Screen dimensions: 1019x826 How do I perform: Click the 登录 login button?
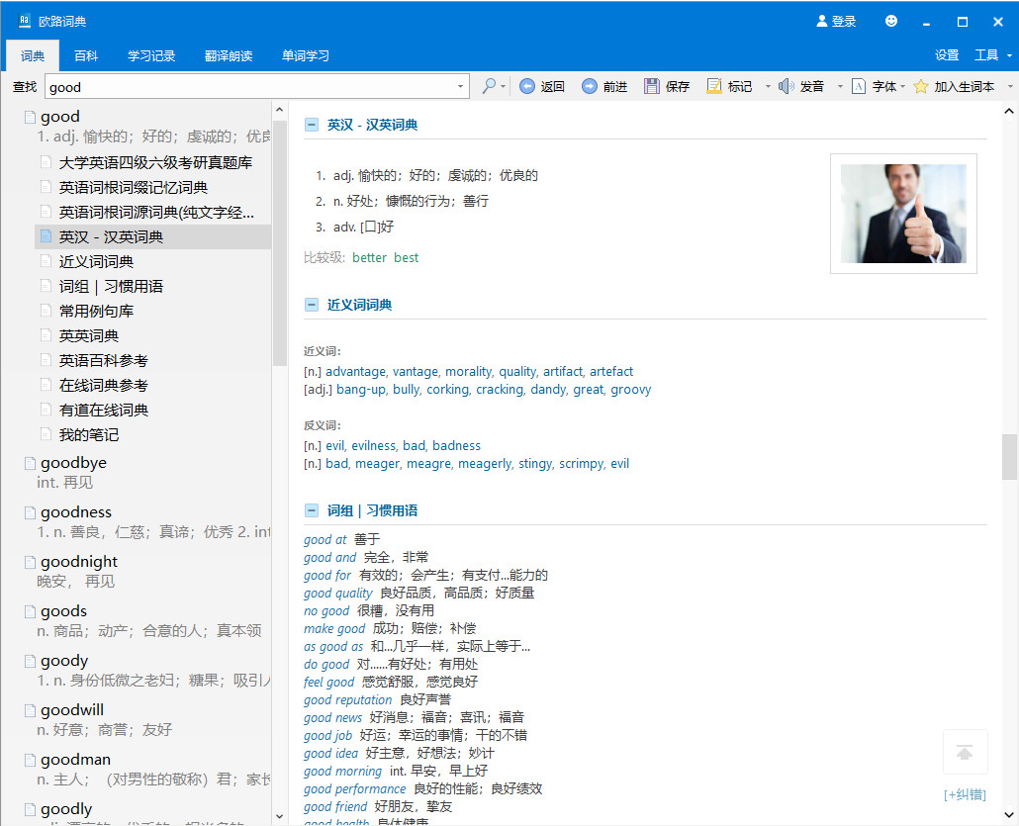pos(836,21)
